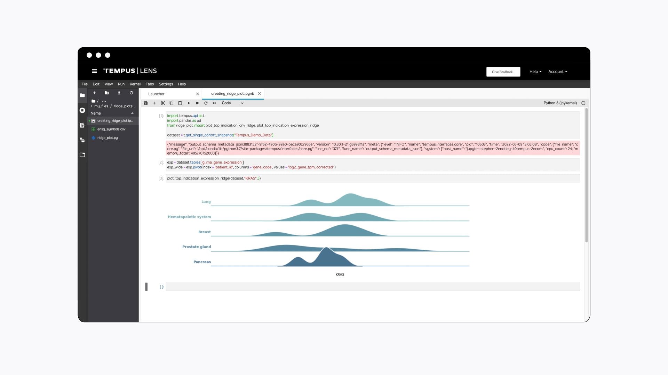Run the selected cell
The width and height of the screenshot is (668, 375).
click(x=189, y=103)
